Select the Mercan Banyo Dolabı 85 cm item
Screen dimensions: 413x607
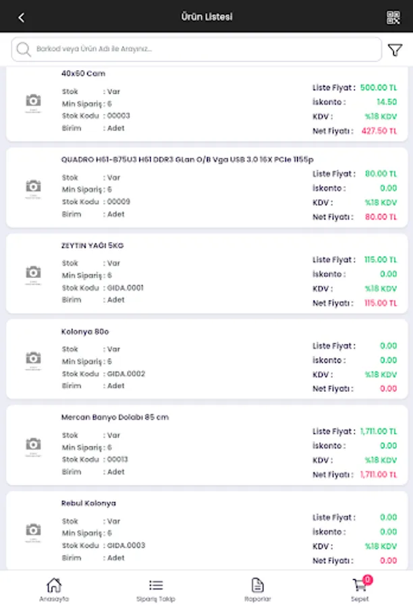(x=115, y=417)
